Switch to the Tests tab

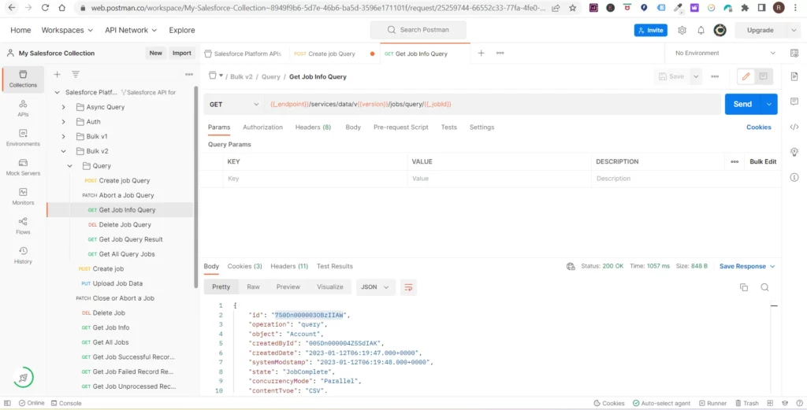pyautogui.click(x=448, y=127)
